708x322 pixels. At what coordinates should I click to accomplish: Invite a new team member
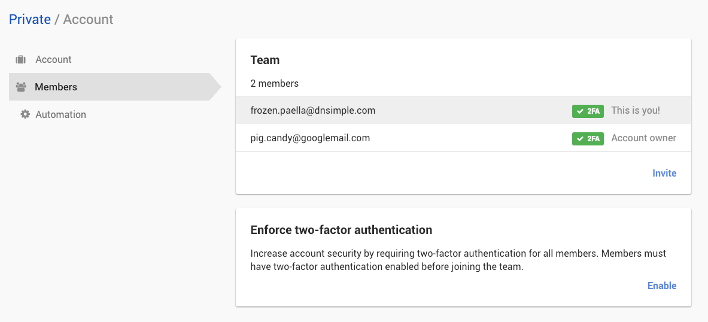point(664,173)
